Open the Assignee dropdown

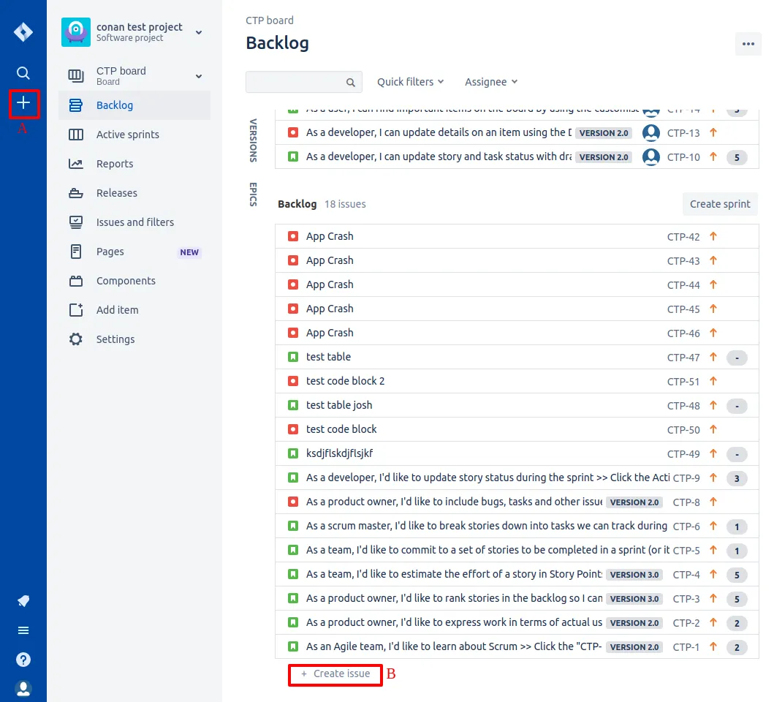coord(490,82)
